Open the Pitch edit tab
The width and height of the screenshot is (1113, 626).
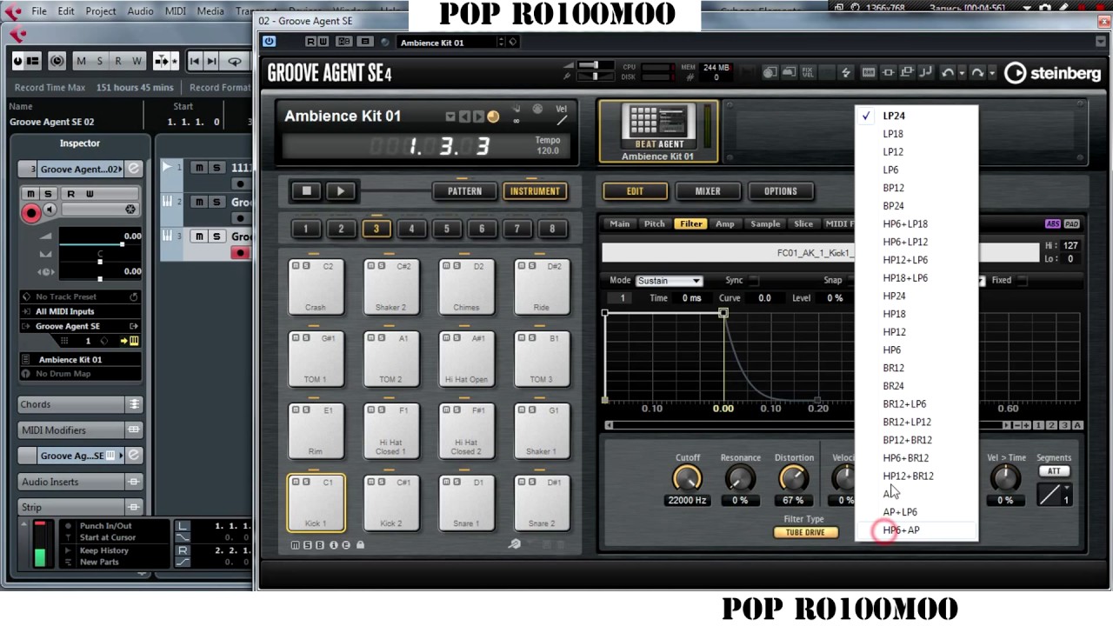point(654,223)
